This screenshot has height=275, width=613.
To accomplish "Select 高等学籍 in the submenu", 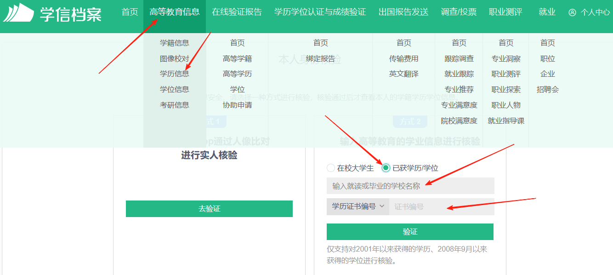I will point(237,58).
